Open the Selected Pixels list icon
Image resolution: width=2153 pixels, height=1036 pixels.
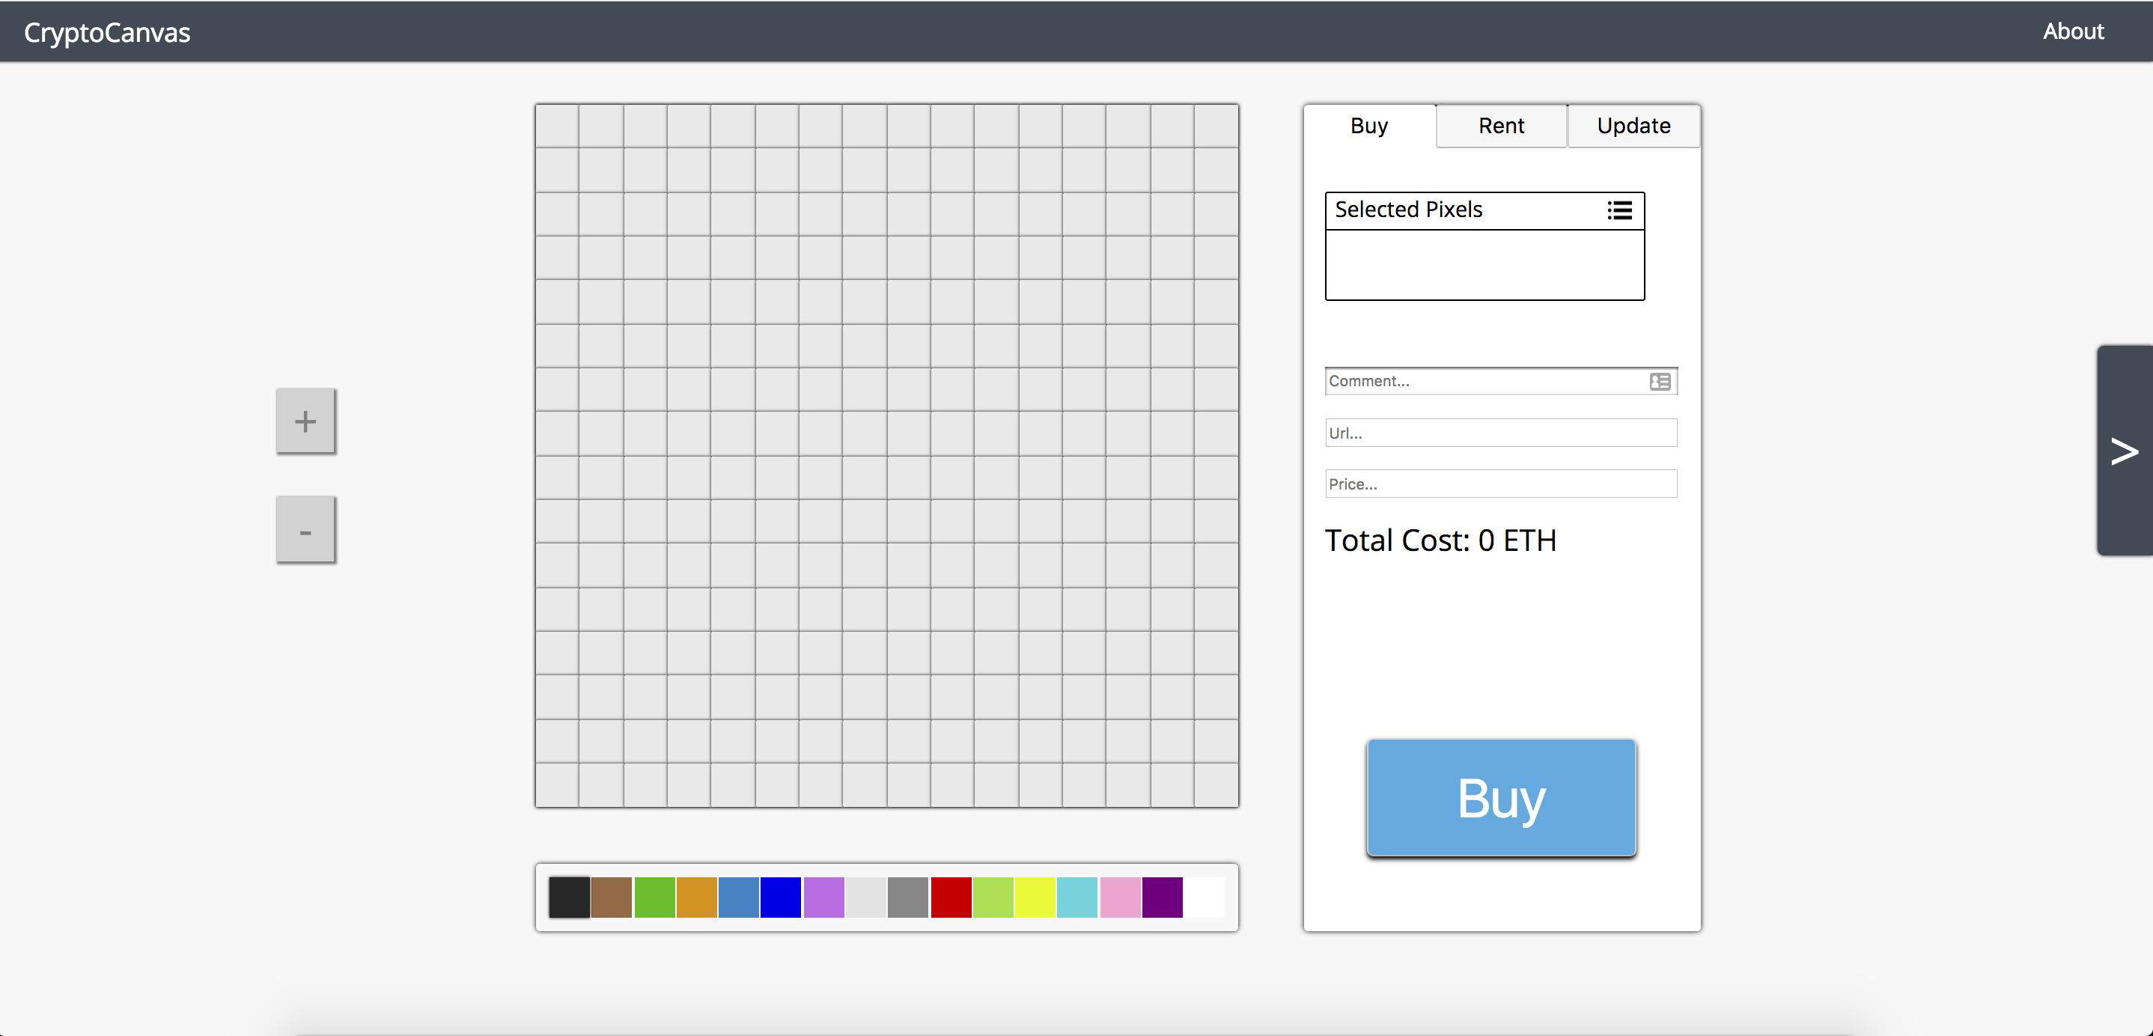tap(1619, 210)
